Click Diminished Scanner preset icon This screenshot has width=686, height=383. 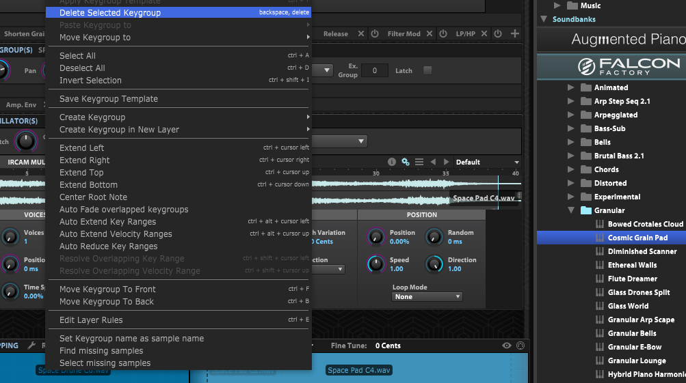click(x=600, y=251)
